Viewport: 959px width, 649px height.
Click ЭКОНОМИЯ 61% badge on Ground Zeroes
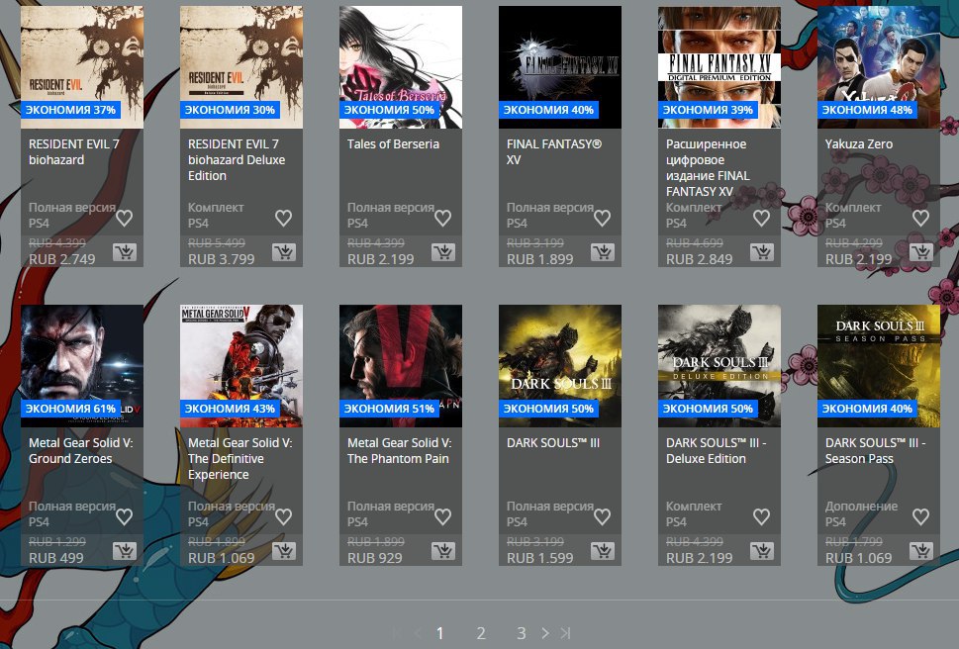tap(70, 409)
